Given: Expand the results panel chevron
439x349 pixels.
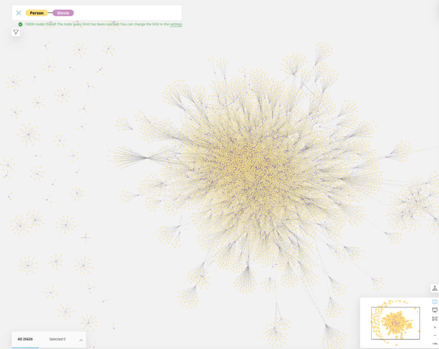Looking at the screenshot, I should click(81, 340).
